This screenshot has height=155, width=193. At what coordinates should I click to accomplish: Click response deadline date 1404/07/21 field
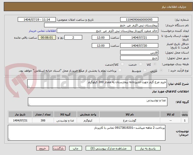click(x=139, y=37)
